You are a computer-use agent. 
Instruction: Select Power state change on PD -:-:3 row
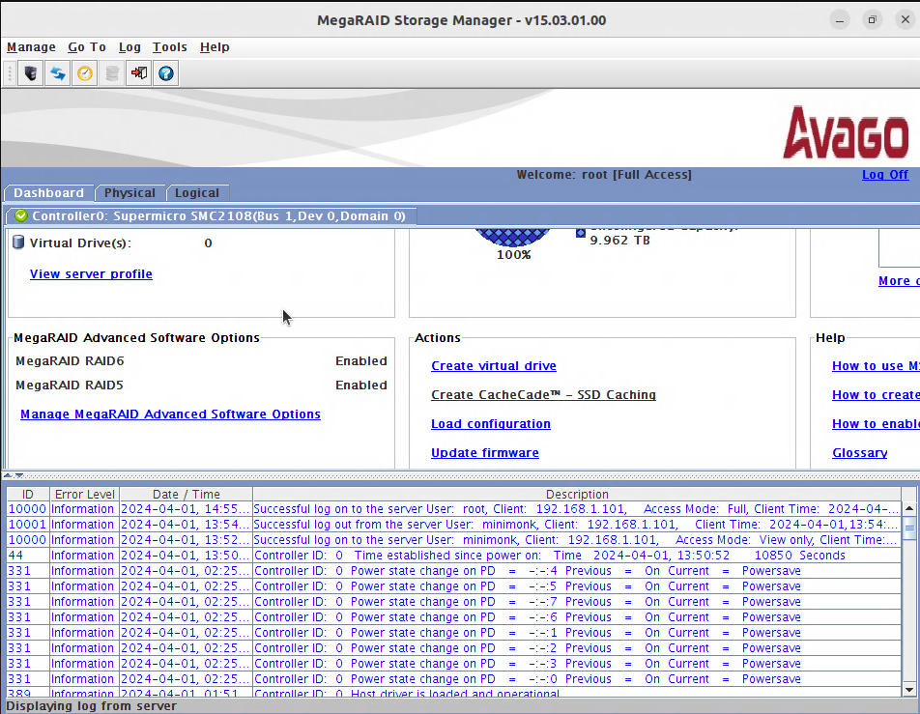[454, 664]
